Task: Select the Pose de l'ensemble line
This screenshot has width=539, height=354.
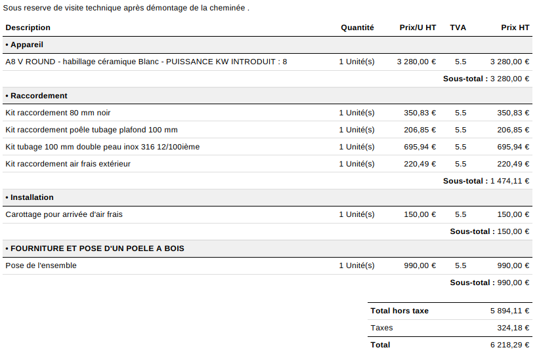Action: [x=41, y=265]
